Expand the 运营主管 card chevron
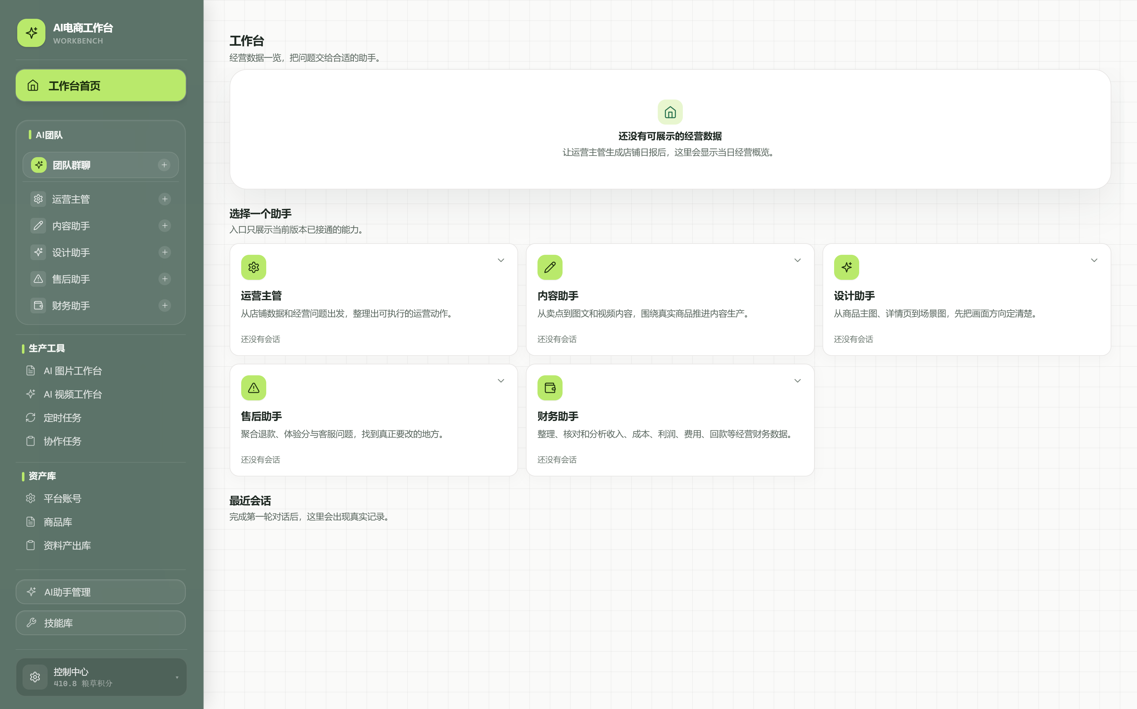Screen dimensions: 1137x709 click(x=501, y=260)
